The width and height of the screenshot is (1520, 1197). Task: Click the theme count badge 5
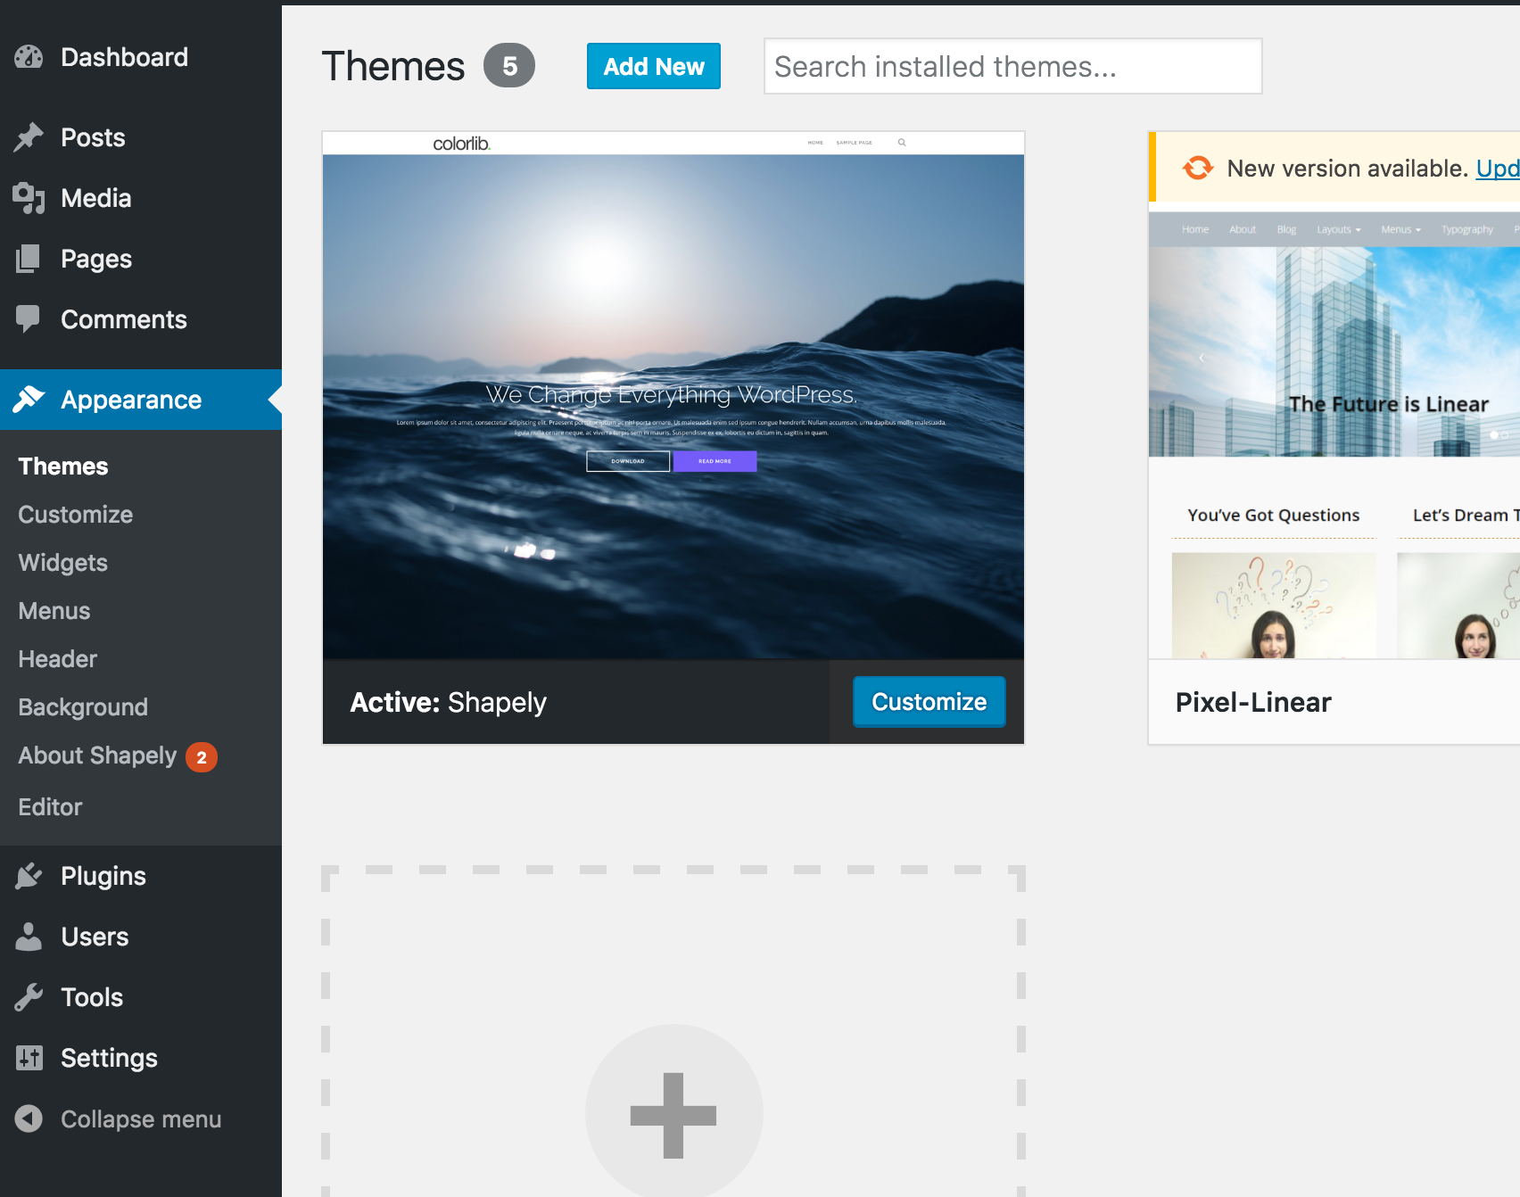coord(509,65)
